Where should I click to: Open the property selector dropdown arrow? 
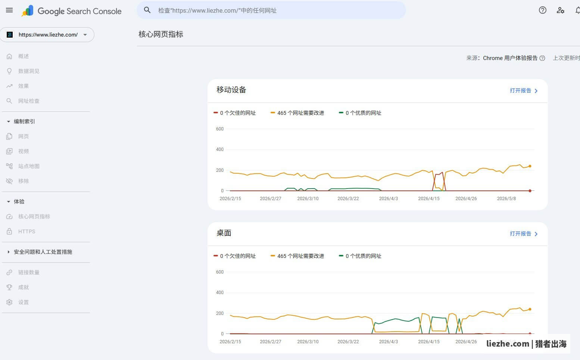[85, 35]
